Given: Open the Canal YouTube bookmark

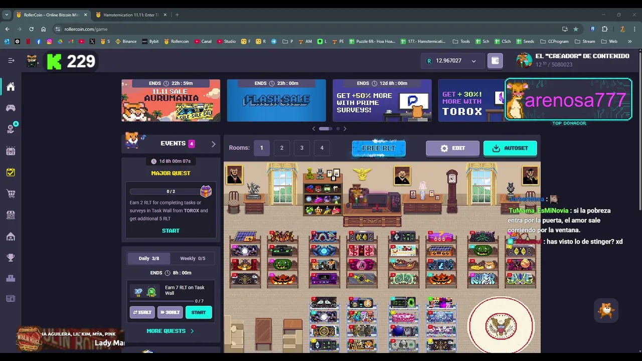Looking at the screenshot, I should 203,42.
